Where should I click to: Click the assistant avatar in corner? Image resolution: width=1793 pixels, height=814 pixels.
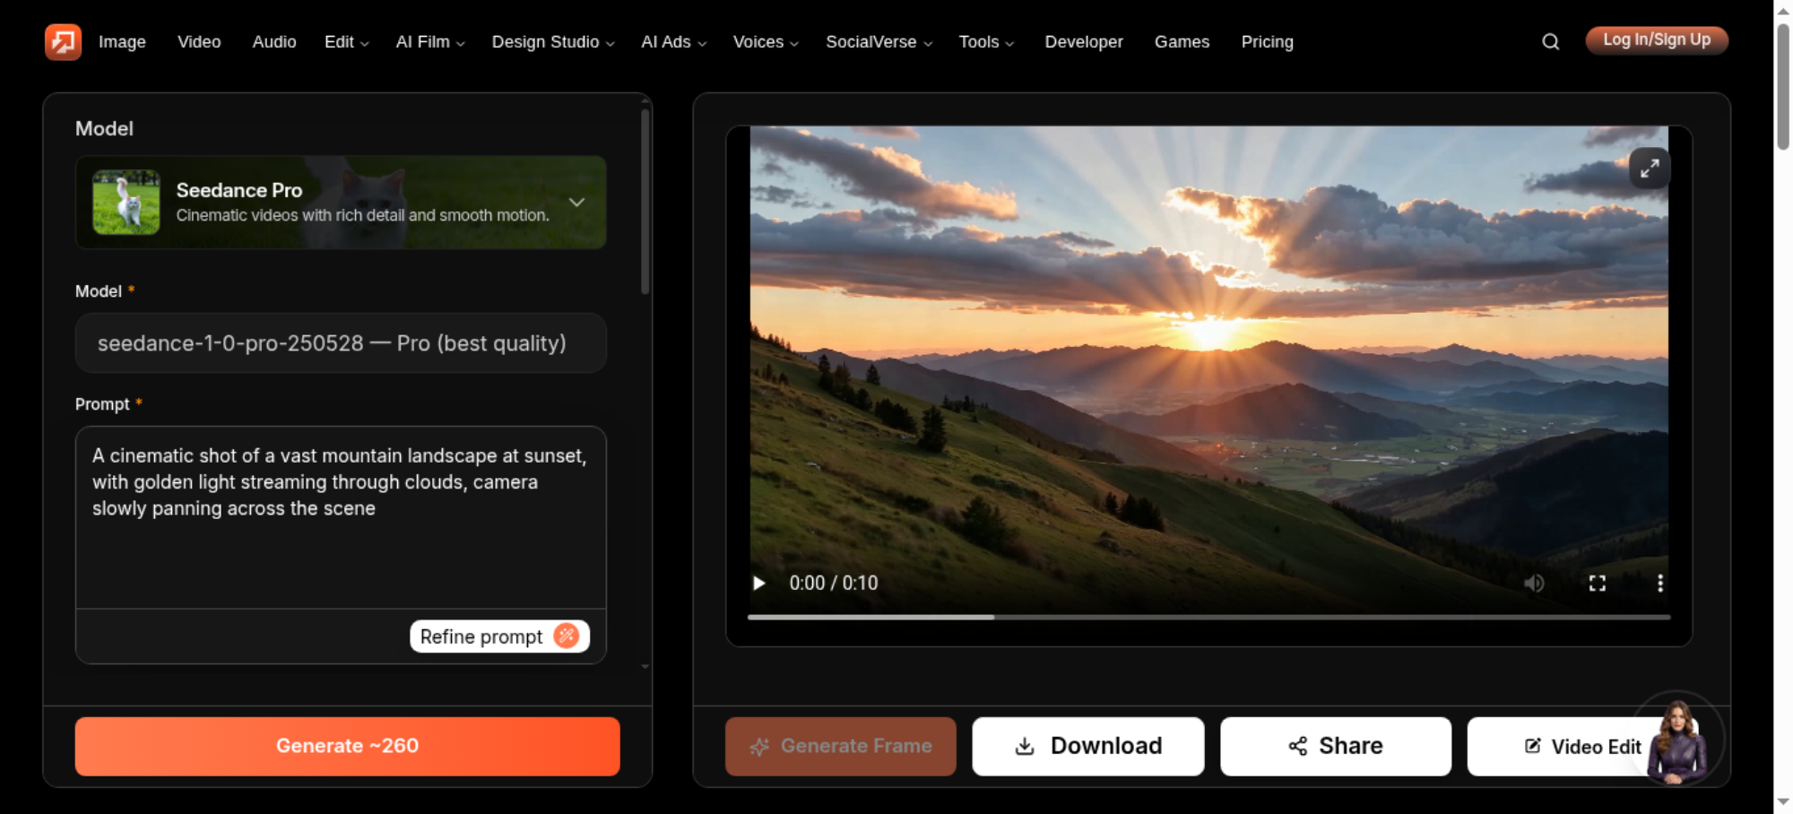click(x=1676, y=740)
